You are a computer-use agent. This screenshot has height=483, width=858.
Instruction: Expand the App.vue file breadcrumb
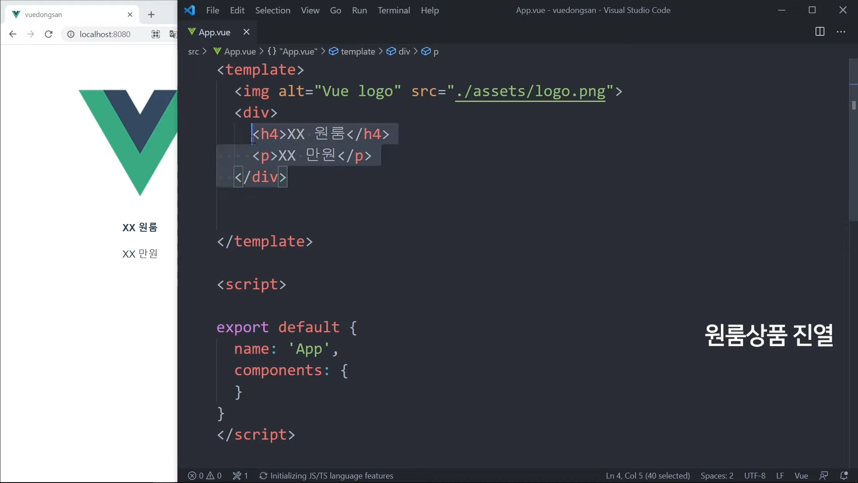[240, 51]
